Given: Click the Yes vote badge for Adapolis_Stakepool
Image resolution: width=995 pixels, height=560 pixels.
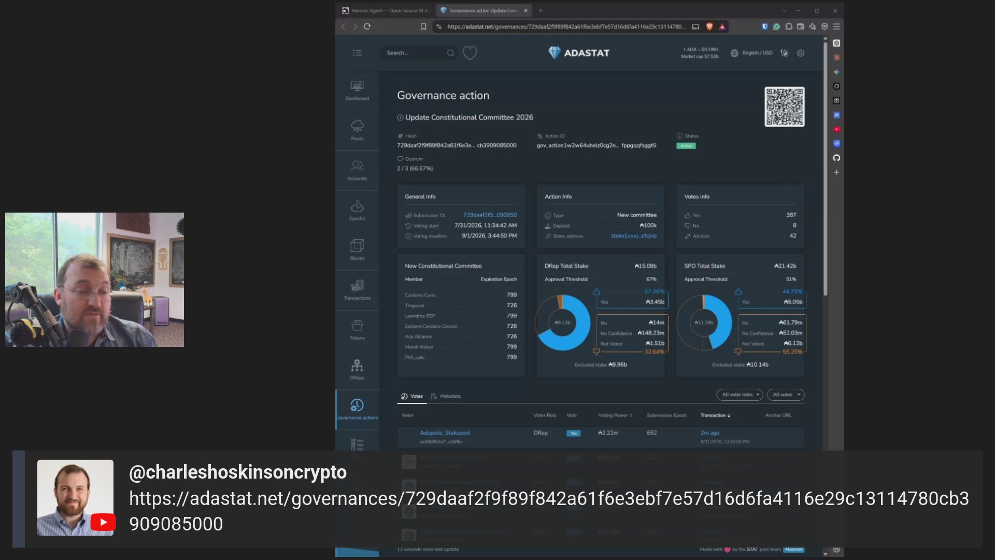Looking at the screenshot, I should pyautogui.click(x=573, y=433).
